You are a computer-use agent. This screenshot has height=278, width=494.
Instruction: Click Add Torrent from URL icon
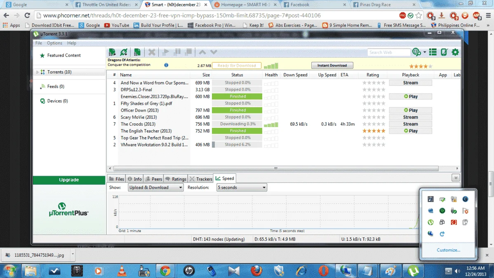124,52
